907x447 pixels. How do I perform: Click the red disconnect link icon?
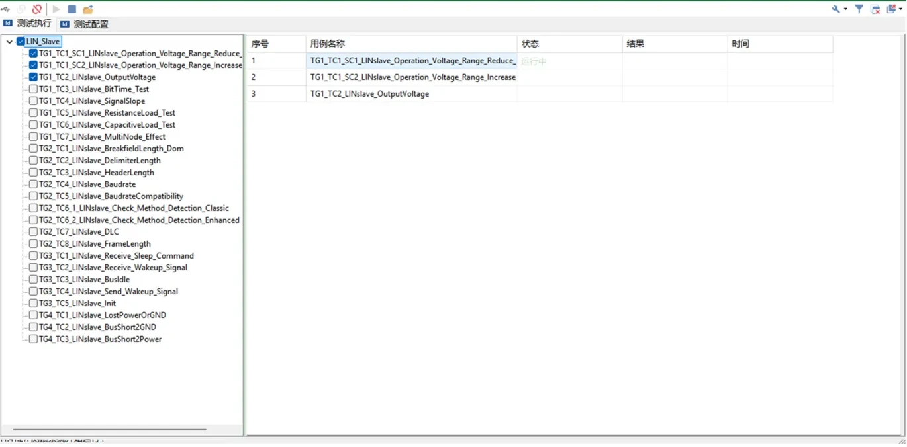point(37,9)
